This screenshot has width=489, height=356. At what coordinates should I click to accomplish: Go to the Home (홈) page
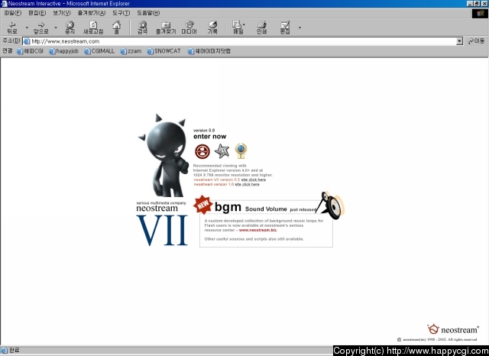117,28
